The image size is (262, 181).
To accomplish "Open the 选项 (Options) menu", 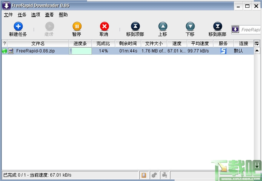I will [36, 15].
